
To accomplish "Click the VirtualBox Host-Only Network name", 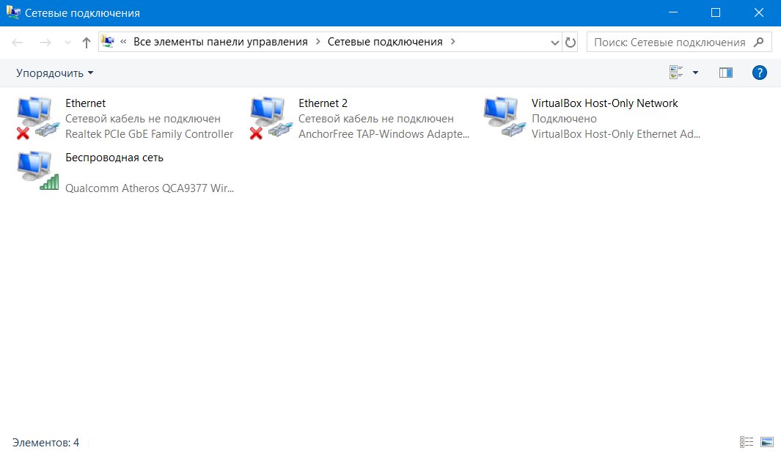I will (605, 103).
